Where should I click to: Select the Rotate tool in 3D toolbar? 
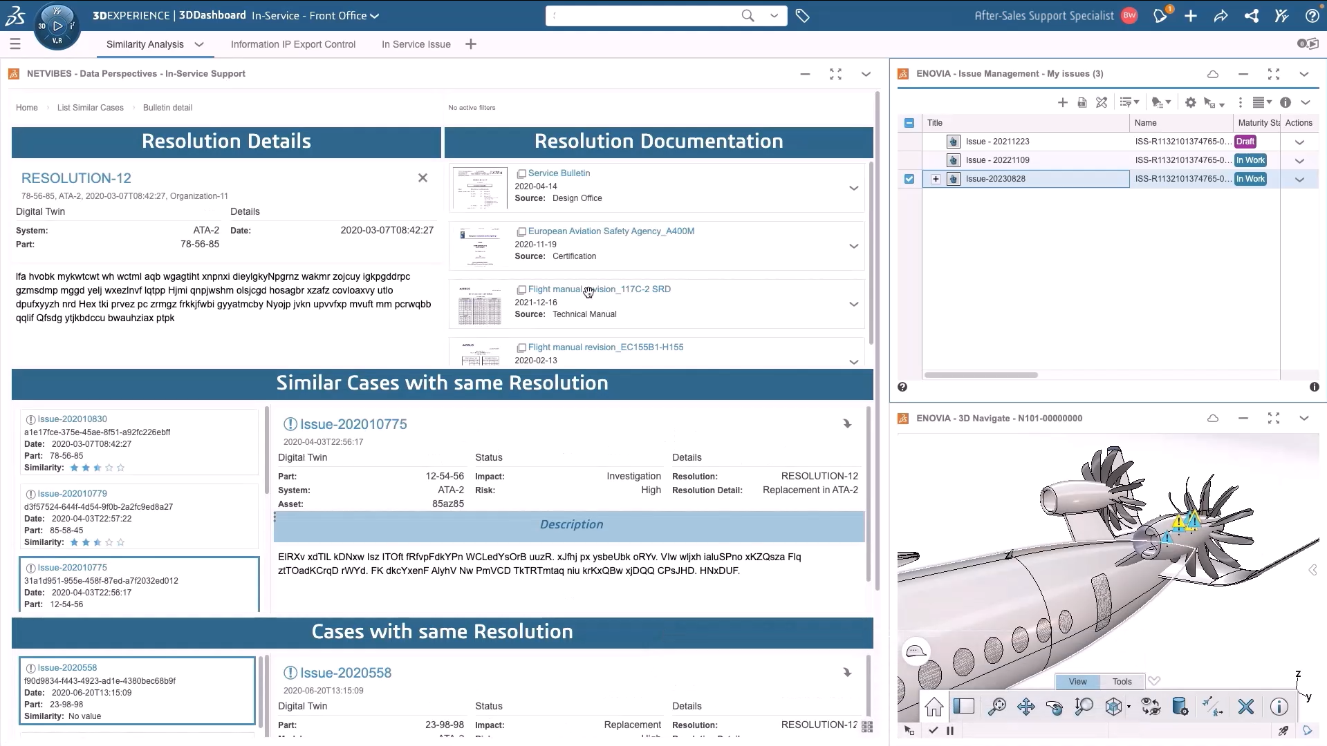click(x=1055, y=707)
